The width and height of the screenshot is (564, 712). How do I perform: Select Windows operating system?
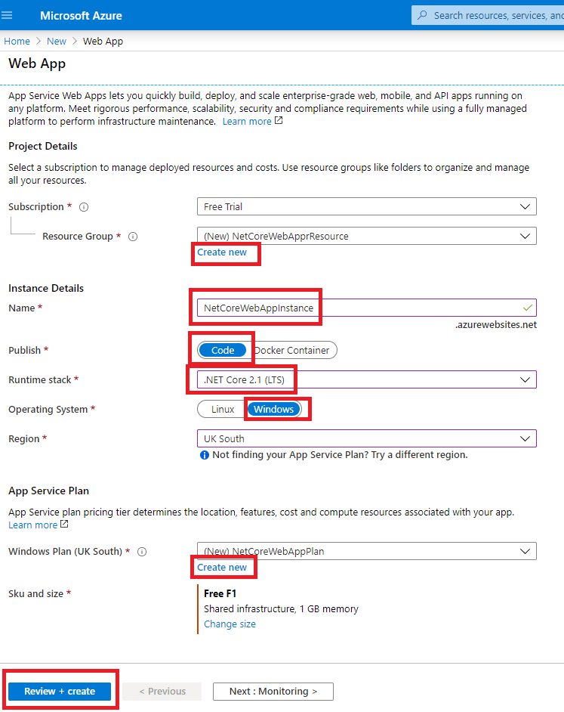tap(273, 409)
